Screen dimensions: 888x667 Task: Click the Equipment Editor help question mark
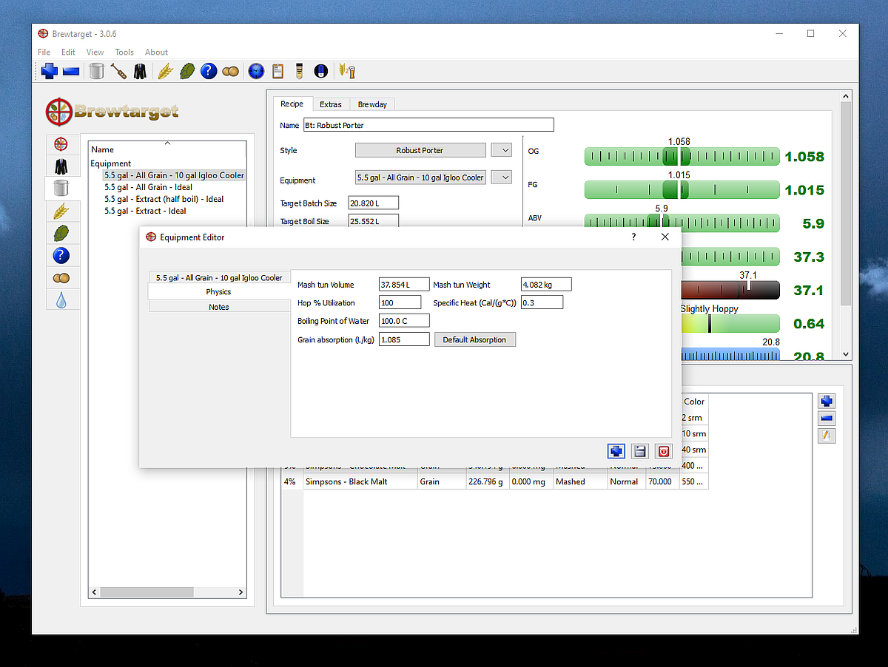click(x=633, y=237)
